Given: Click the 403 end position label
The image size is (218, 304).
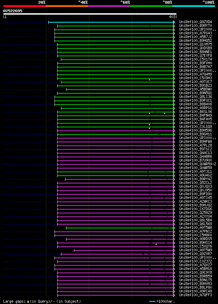Looking at the screenshot, I should [172, 17].
